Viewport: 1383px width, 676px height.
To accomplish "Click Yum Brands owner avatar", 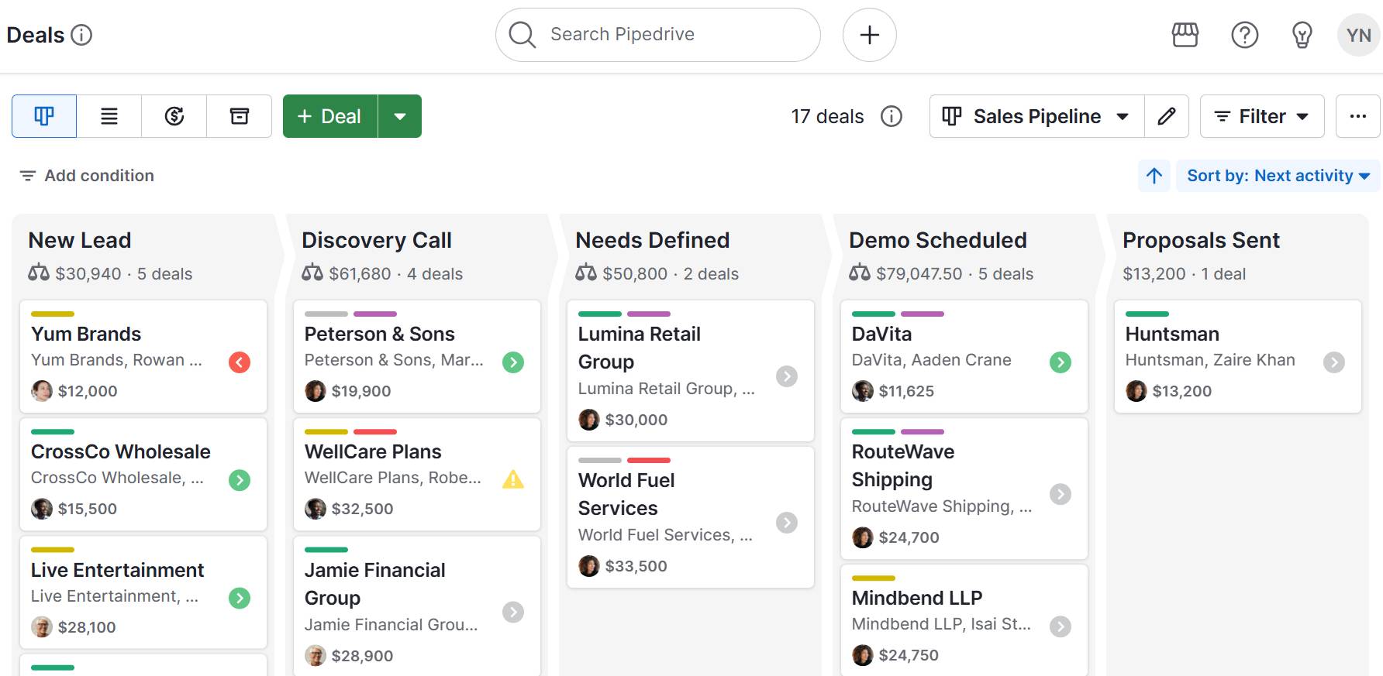I will (42, 391).
